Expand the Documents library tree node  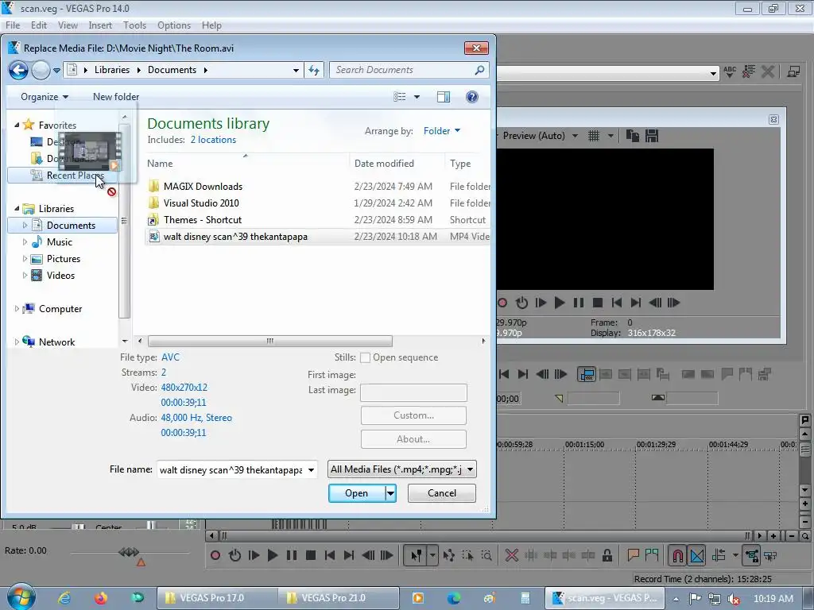(25, 226)
